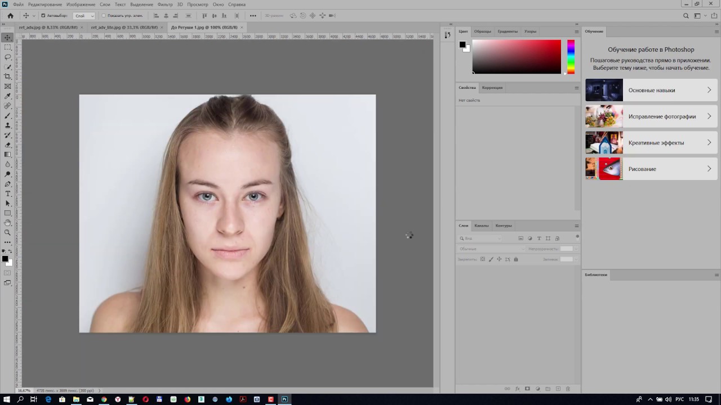The height and width of the screenshot is (405, 721).
Task: Expand the Рисование lesson category
Action: pos(651,169)
